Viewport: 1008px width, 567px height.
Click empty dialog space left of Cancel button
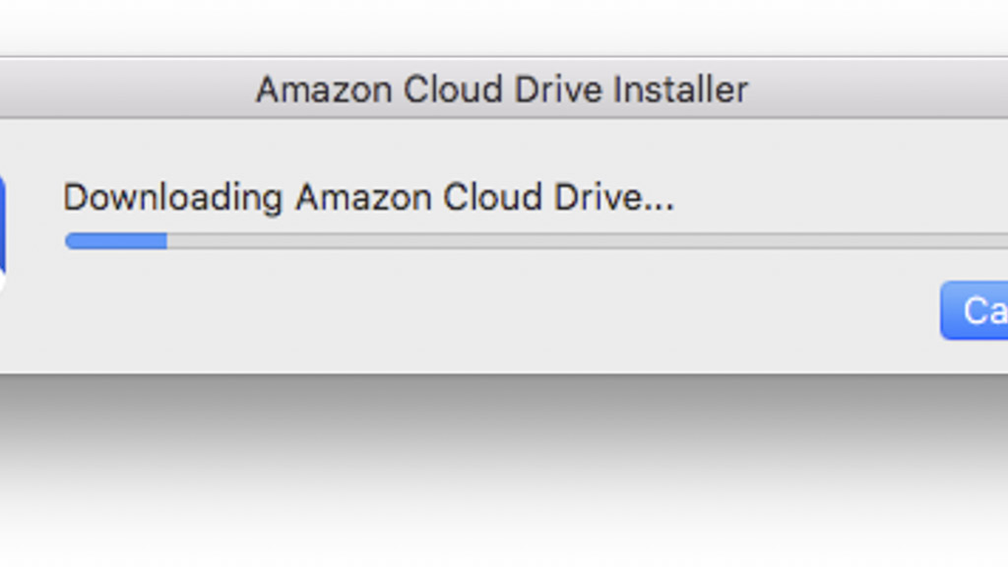coord(787,311)
